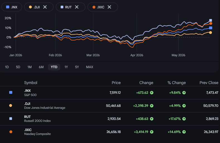Click the Price column header
The image size is (220, 143).
pyautogui.click(x=116, y=83)
